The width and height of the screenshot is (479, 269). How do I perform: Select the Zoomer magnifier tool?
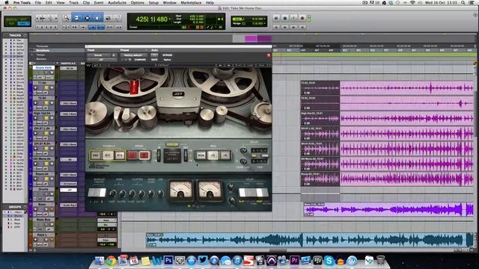66,18
